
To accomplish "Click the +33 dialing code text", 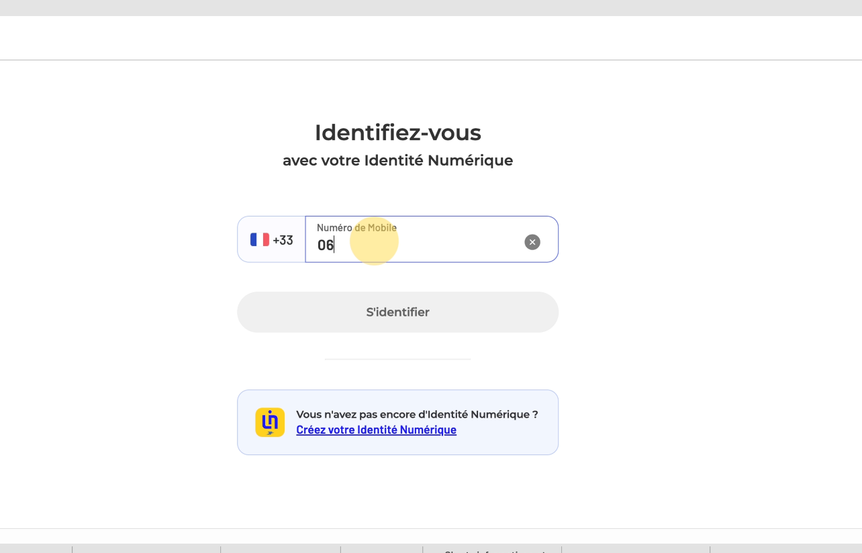I will pyautogui.click(x=283, y=240).
